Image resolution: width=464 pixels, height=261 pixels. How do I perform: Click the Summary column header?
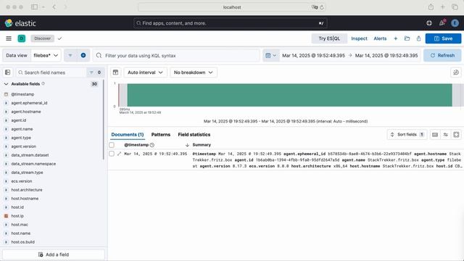pos(202,145)
